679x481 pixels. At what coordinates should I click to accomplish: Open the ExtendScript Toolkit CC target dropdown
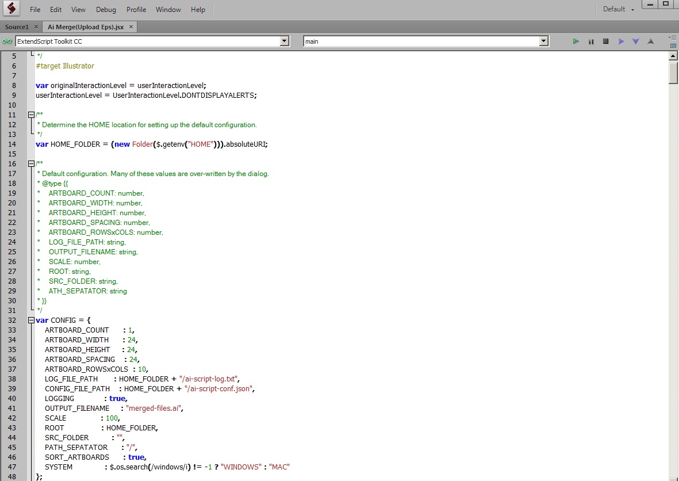tap(284, 41)
